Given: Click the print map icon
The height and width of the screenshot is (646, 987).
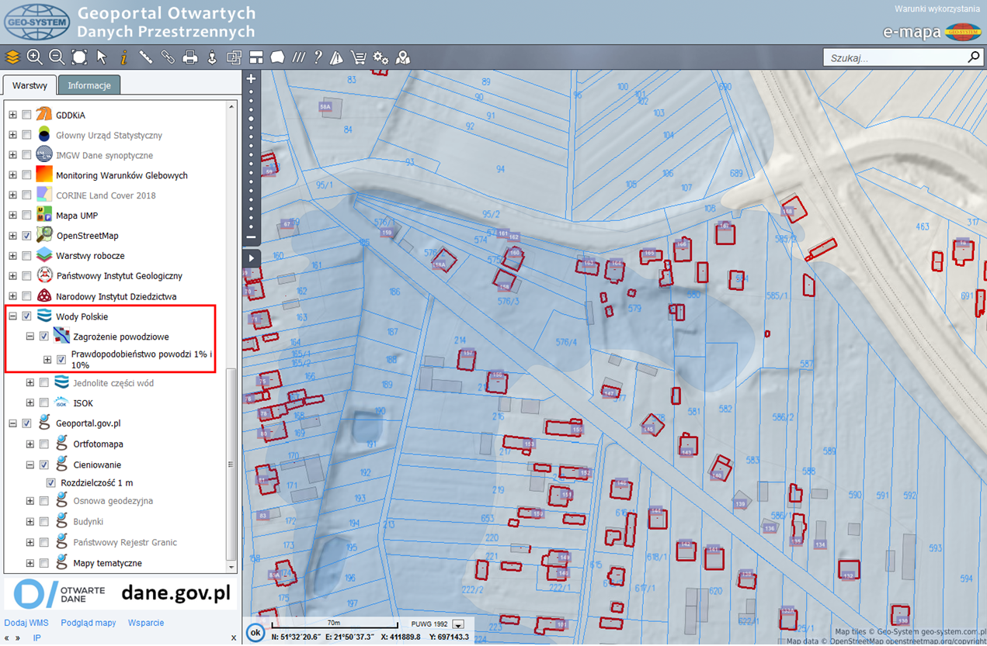Looking at the screenshot, I should click(189, 57).
